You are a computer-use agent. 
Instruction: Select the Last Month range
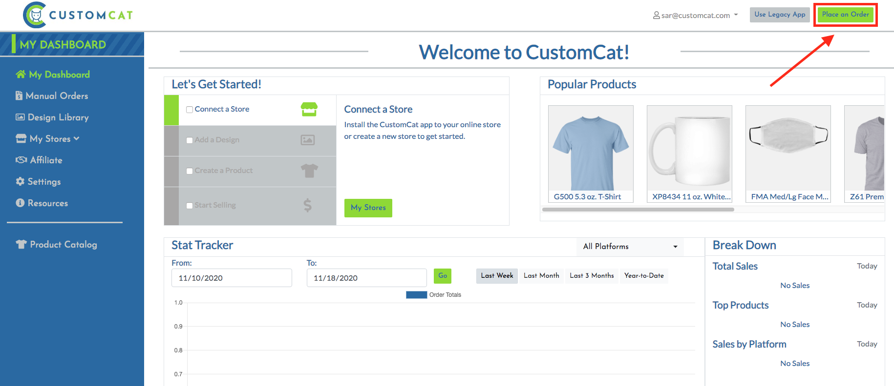click(541, 276)
